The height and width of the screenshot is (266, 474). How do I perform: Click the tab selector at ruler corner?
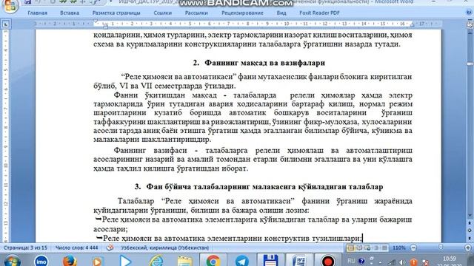tap(6, 24)
